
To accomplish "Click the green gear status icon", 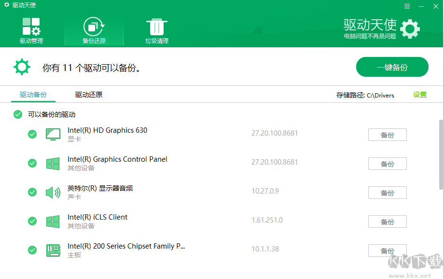I will (x=22, y=67).
